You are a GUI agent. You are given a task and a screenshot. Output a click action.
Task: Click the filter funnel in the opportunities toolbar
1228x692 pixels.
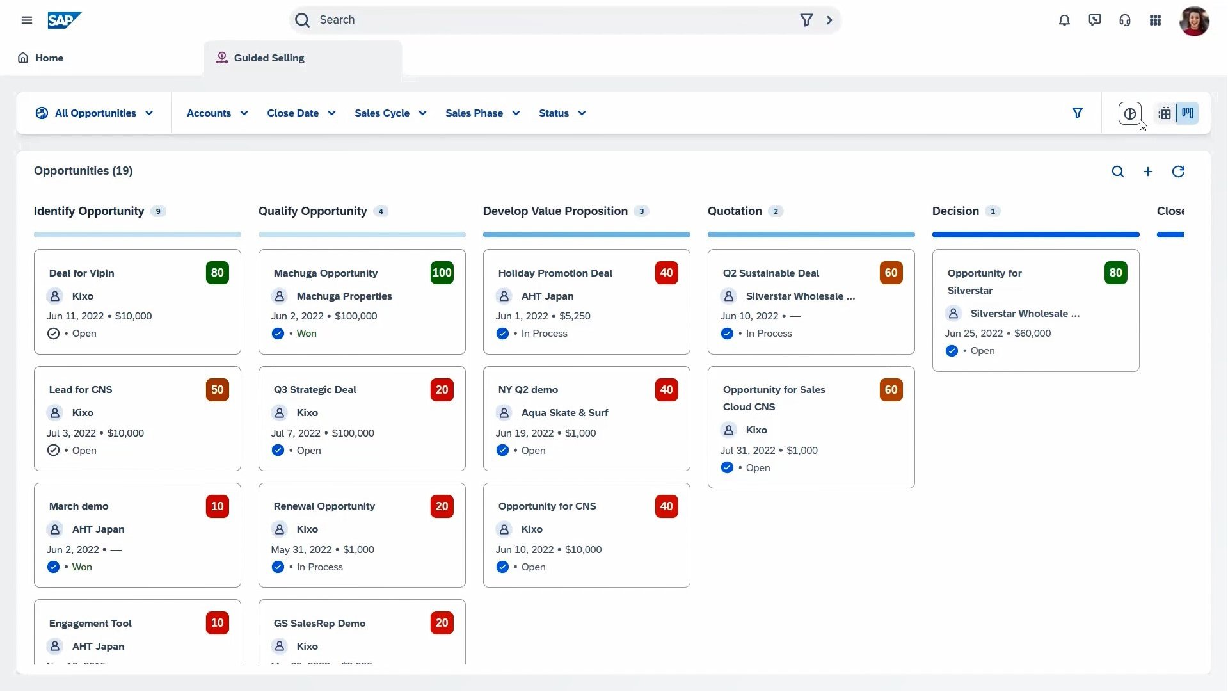(x=1077, y=113)
